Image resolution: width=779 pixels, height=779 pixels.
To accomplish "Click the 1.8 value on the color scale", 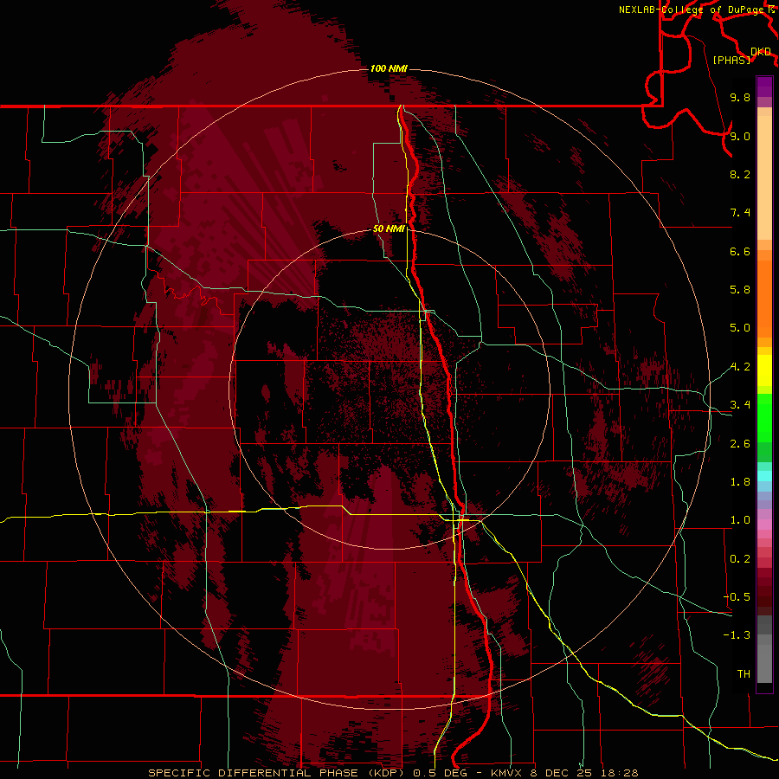I will (x=740, y=482).
